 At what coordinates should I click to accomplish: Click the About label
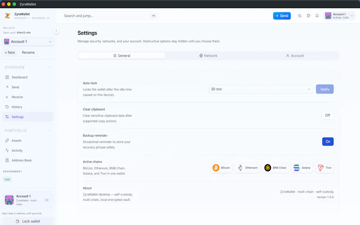coord(87,188)
